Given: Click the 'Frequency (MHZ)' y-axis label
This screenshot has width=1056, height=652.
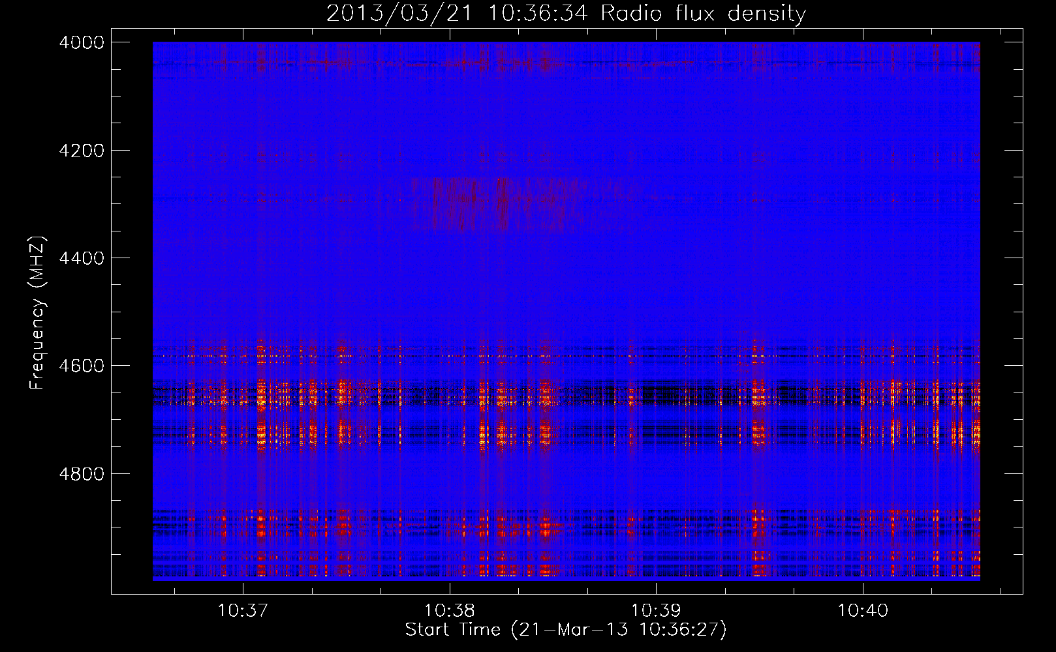Looking at the screenshot, I should [x=37, y=313].
